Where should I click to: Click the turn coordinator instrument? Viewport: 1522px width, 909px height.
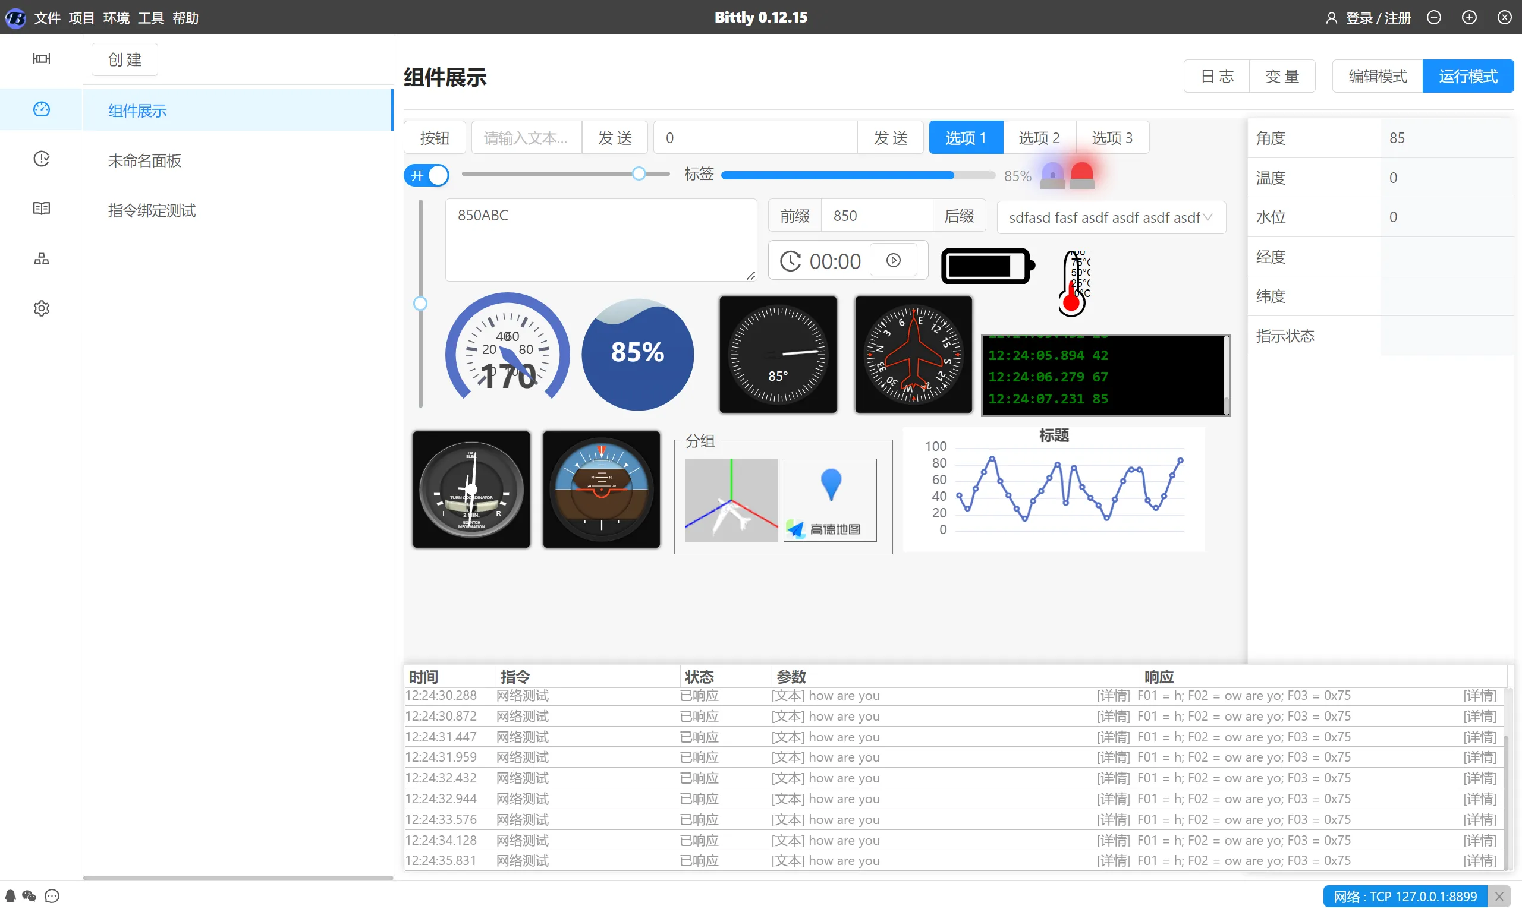click(x=471, y=490)
